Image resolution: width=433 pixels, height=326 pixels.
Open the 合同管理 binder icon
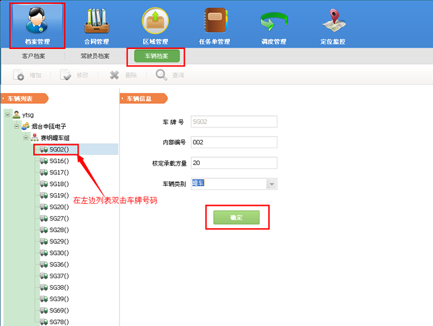[x=96, y=21]
